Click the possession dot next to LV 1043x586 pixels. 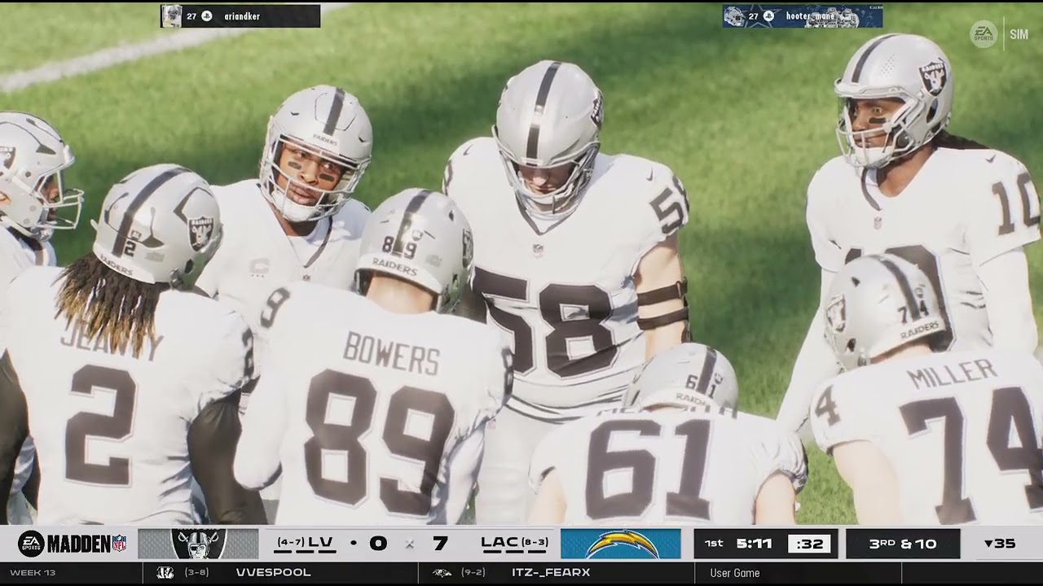pyautogui.click(x=353, y=543)
